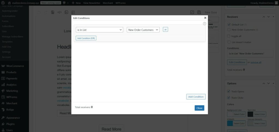Image resolution: width=279 pixels, height=132 pixels.
Task: Expand the New Order Customers dropdown
Action: 143,30
